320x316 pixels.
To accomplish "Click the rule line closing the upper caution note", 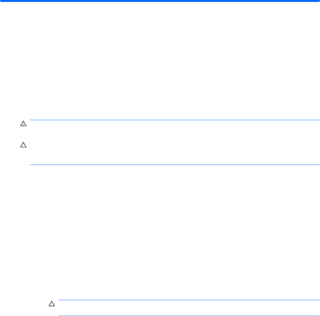I will [x=174, y=165].
